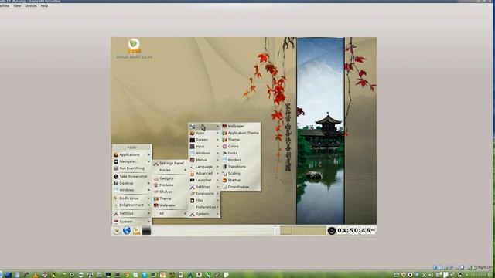Choose Take Screenshot in the Main menu
495x278 pixels.
(x=131, y=177)
